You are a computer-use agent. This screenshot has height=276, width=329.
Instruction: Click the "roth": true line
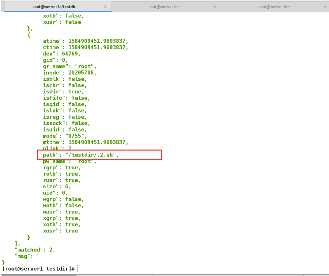pos(60,174)
